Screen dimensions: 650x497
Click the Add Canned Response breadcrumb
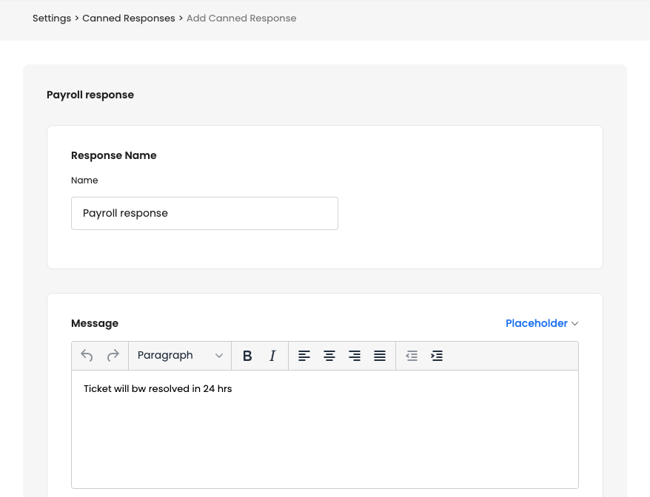pyautogui.click(x=241, y=18)
